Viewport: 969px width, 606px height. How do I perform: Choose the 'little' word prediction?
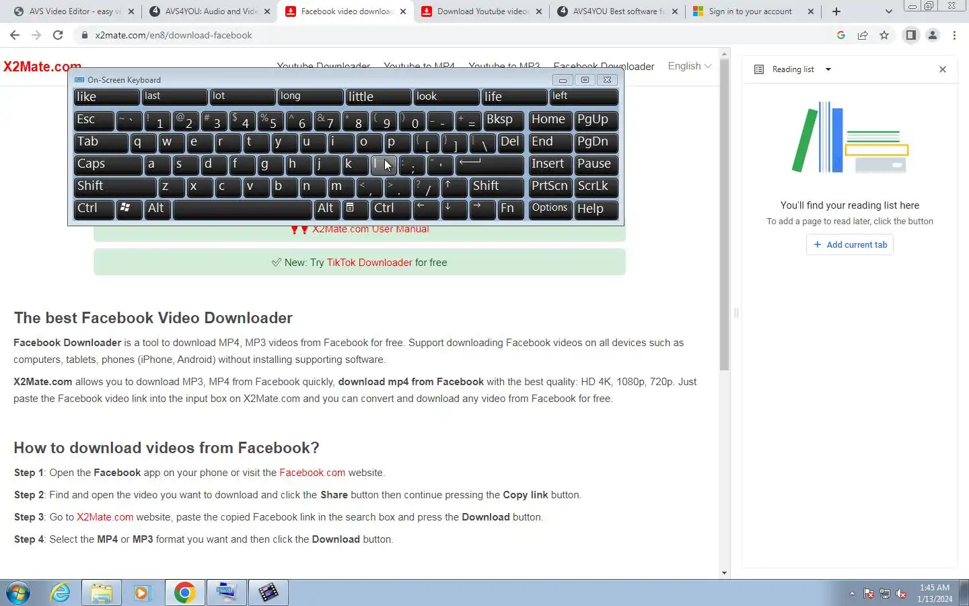point(378,97)
